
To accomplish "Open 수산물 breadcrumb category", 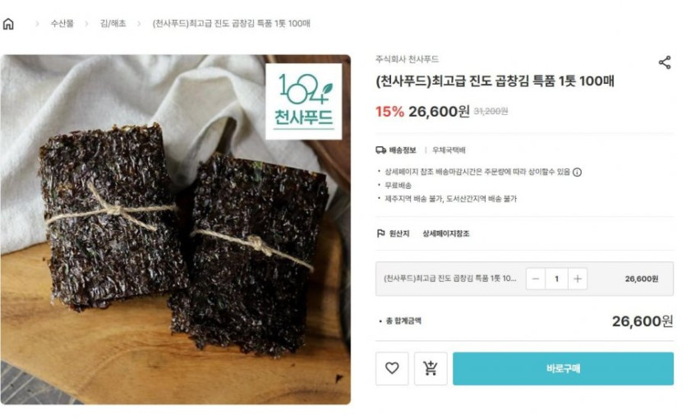I will click(62, 24).
